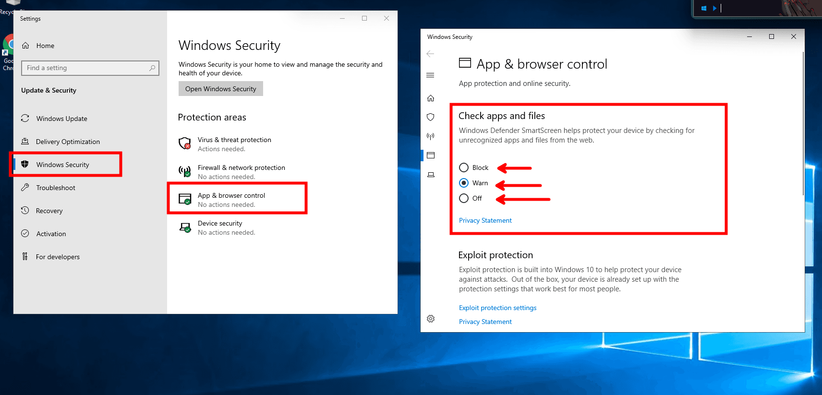The width and height of the screenshot is (822, 395).
Task: Click the Device security laptop sidebar icon
Action: pyautogui.click(x=431, y=175)
